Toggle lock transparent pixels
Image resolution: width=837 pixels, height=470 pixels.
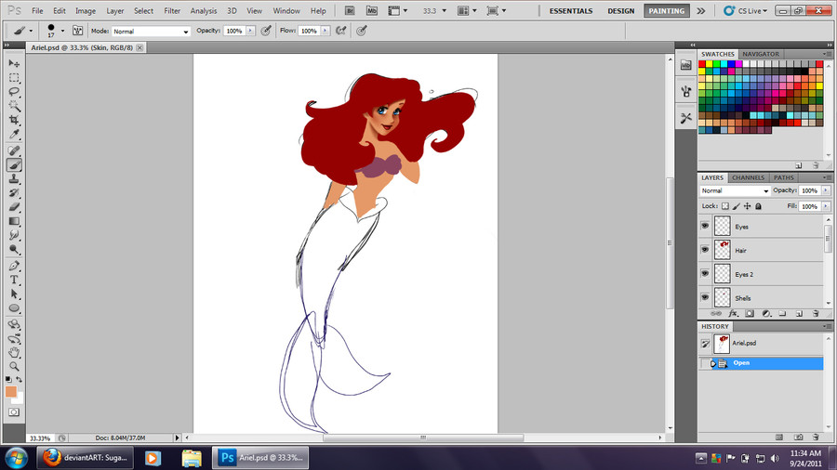[724, 206]
